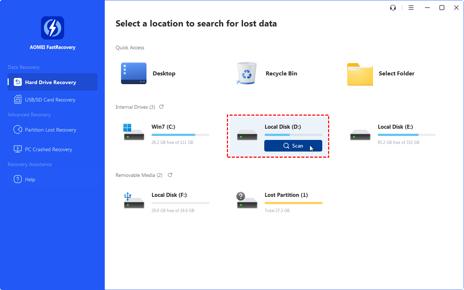
Task: Refresh the Internal Drives list
Action: coord(161,107)
